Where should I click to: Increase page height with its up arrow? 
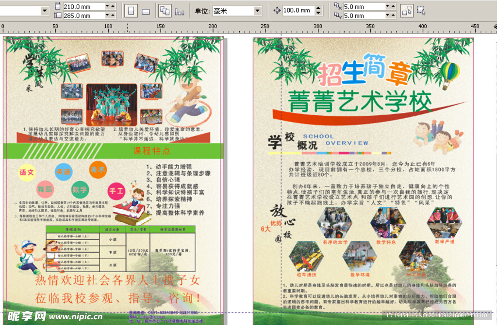point(113,15)
